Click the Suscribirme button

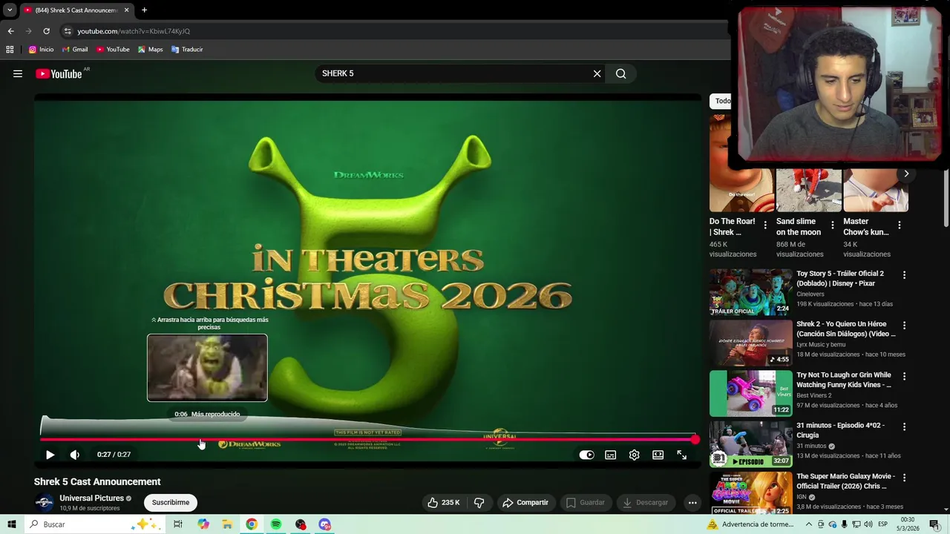(171, 502)
